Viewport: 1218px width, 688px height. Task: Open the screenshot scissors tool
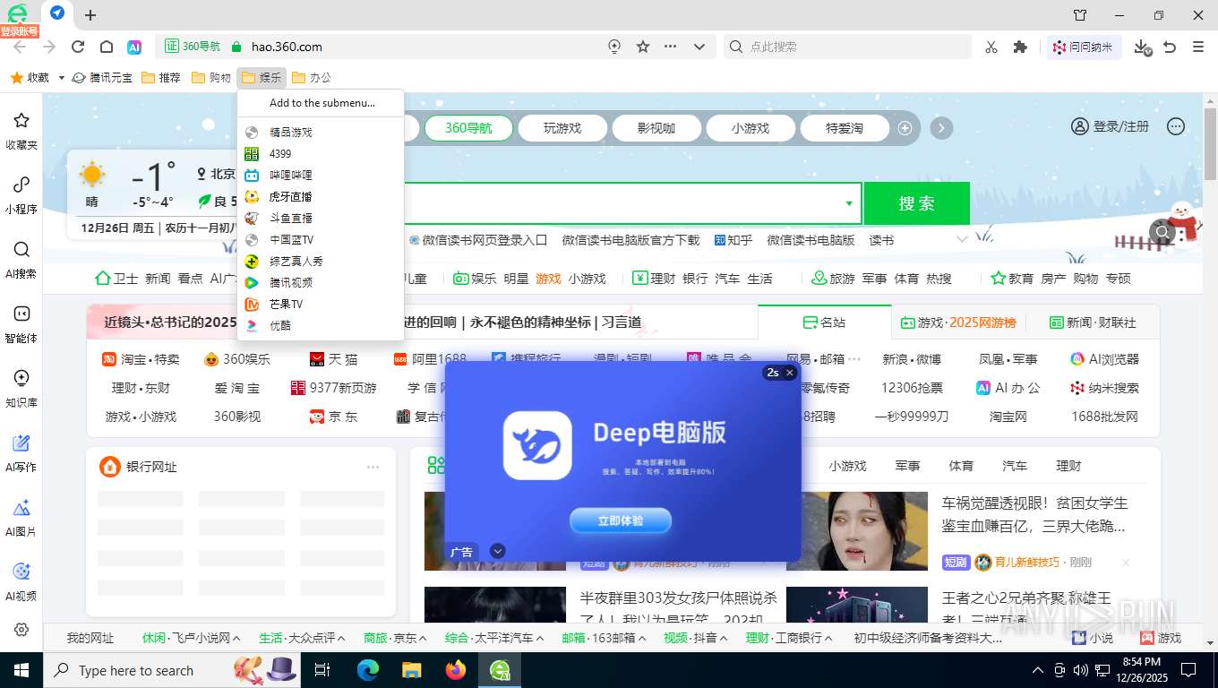991,47
